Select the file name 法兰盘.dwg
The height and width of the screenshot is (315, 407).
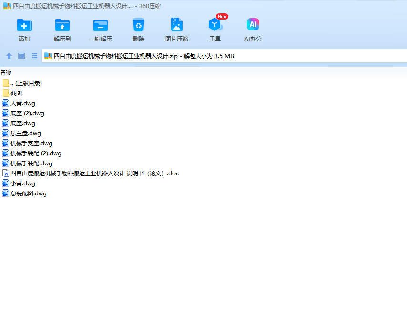point(25,133)
